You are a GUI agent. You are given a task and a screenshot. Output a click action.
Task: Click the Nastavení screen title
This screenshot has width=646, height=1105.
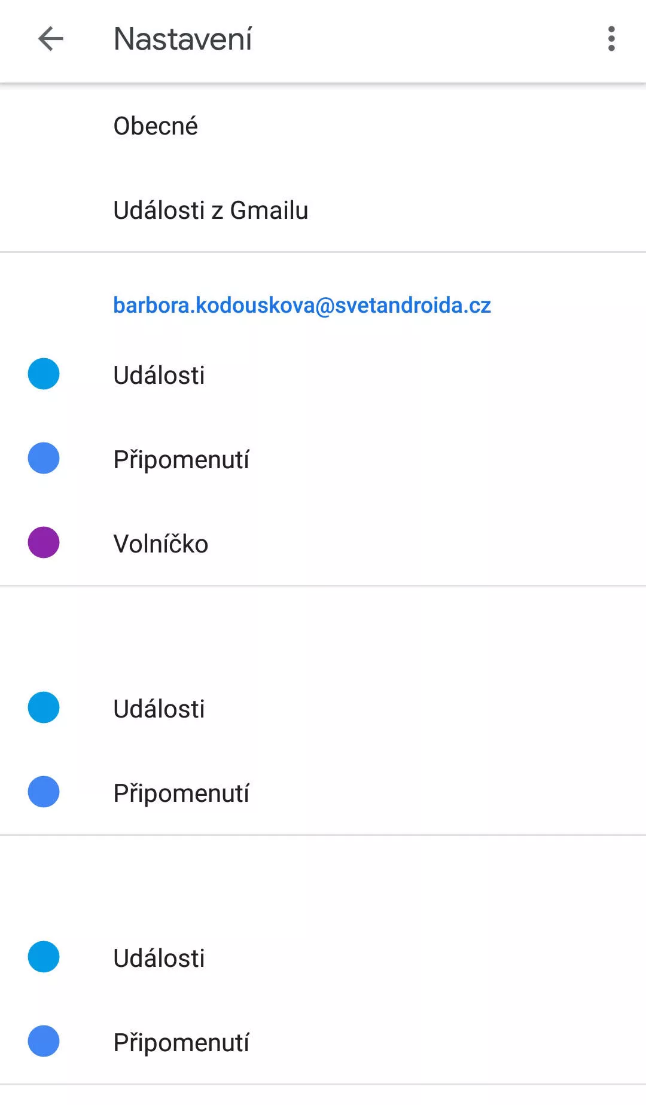[x=182, y=39]
